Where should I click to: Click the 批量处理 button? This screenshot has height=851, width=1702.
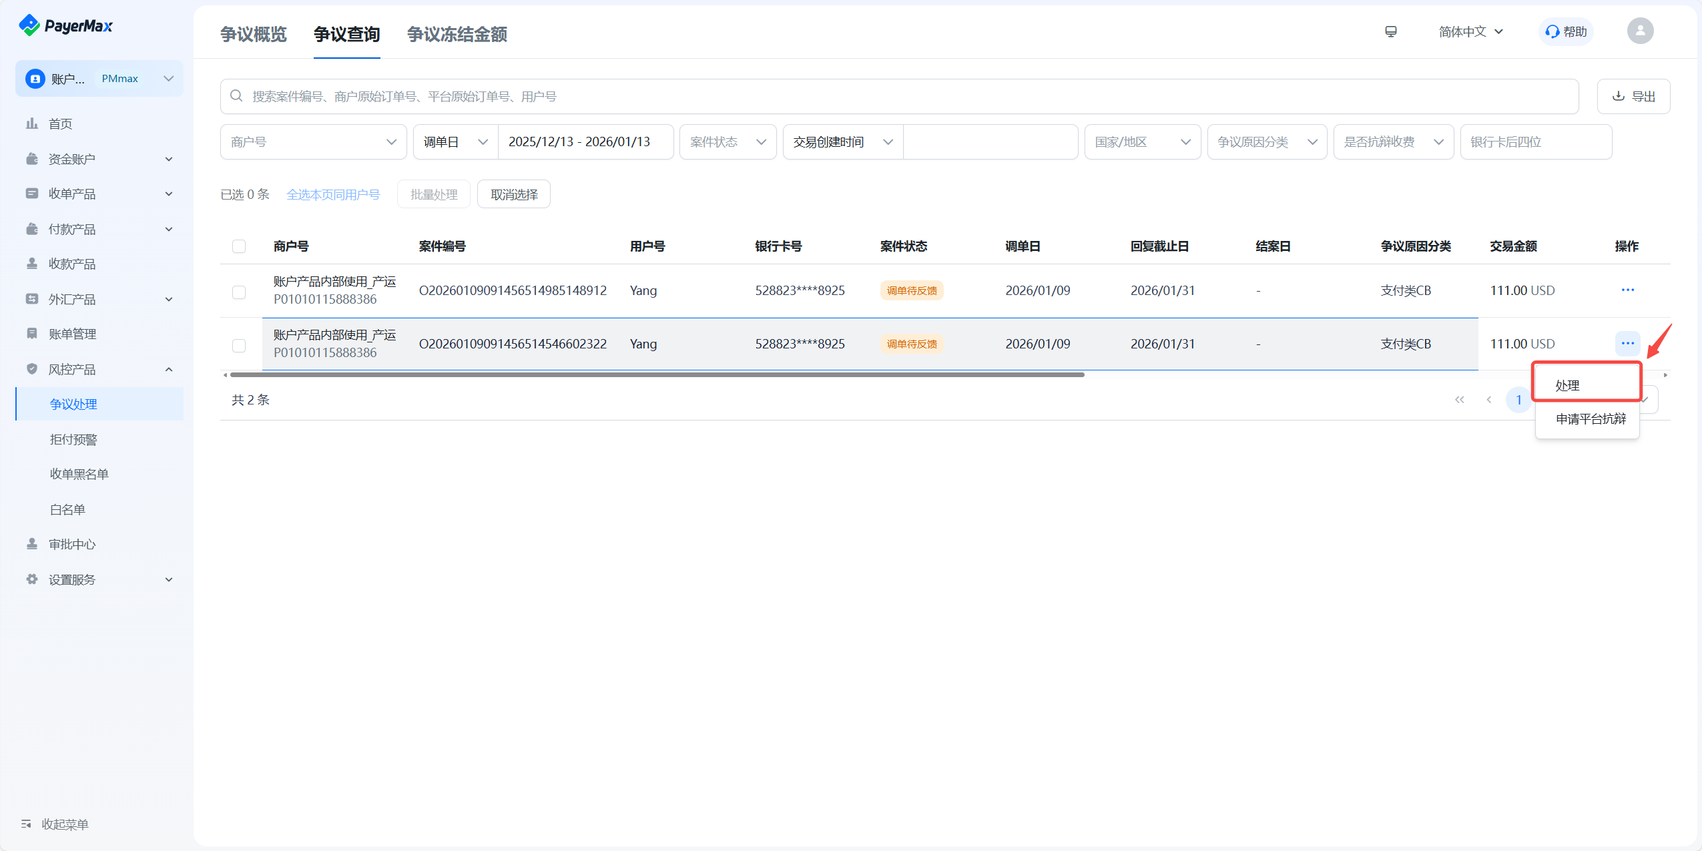[434, 194]
